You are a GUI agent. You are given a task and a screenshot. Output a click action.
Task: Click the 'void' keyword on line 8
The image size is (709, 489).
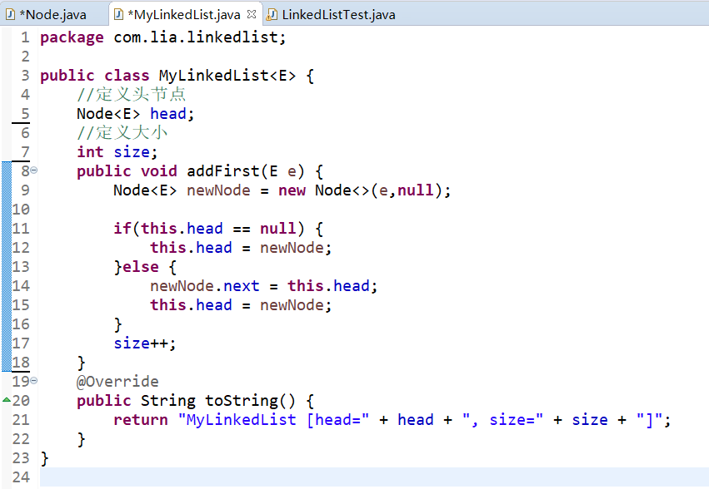pos(158,171)
